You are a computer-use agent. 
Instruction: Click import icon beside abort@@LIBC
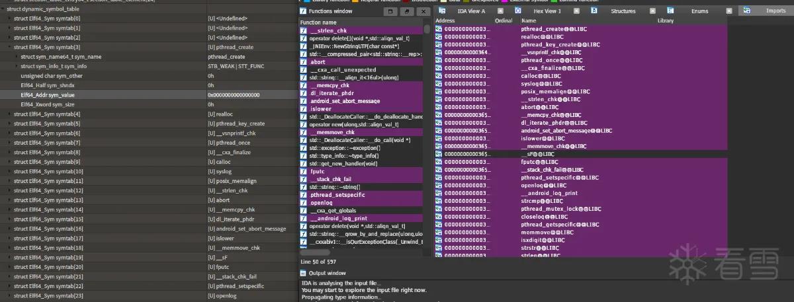(x=439, y=107)
